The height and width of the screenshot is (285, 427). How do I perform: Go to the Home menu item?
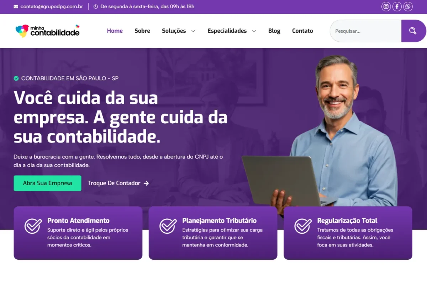115,31
